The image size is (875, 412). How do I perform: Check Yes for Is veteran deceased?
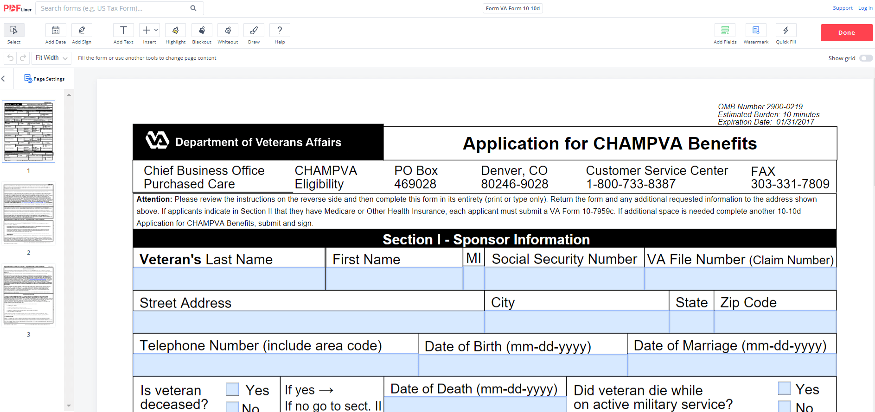point(232,389)
